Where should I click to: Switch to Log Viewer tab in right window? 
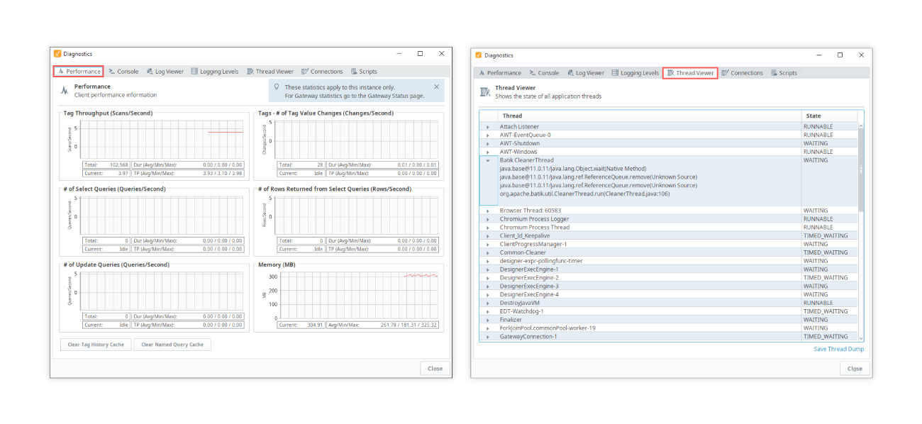(x=585, y=73)
